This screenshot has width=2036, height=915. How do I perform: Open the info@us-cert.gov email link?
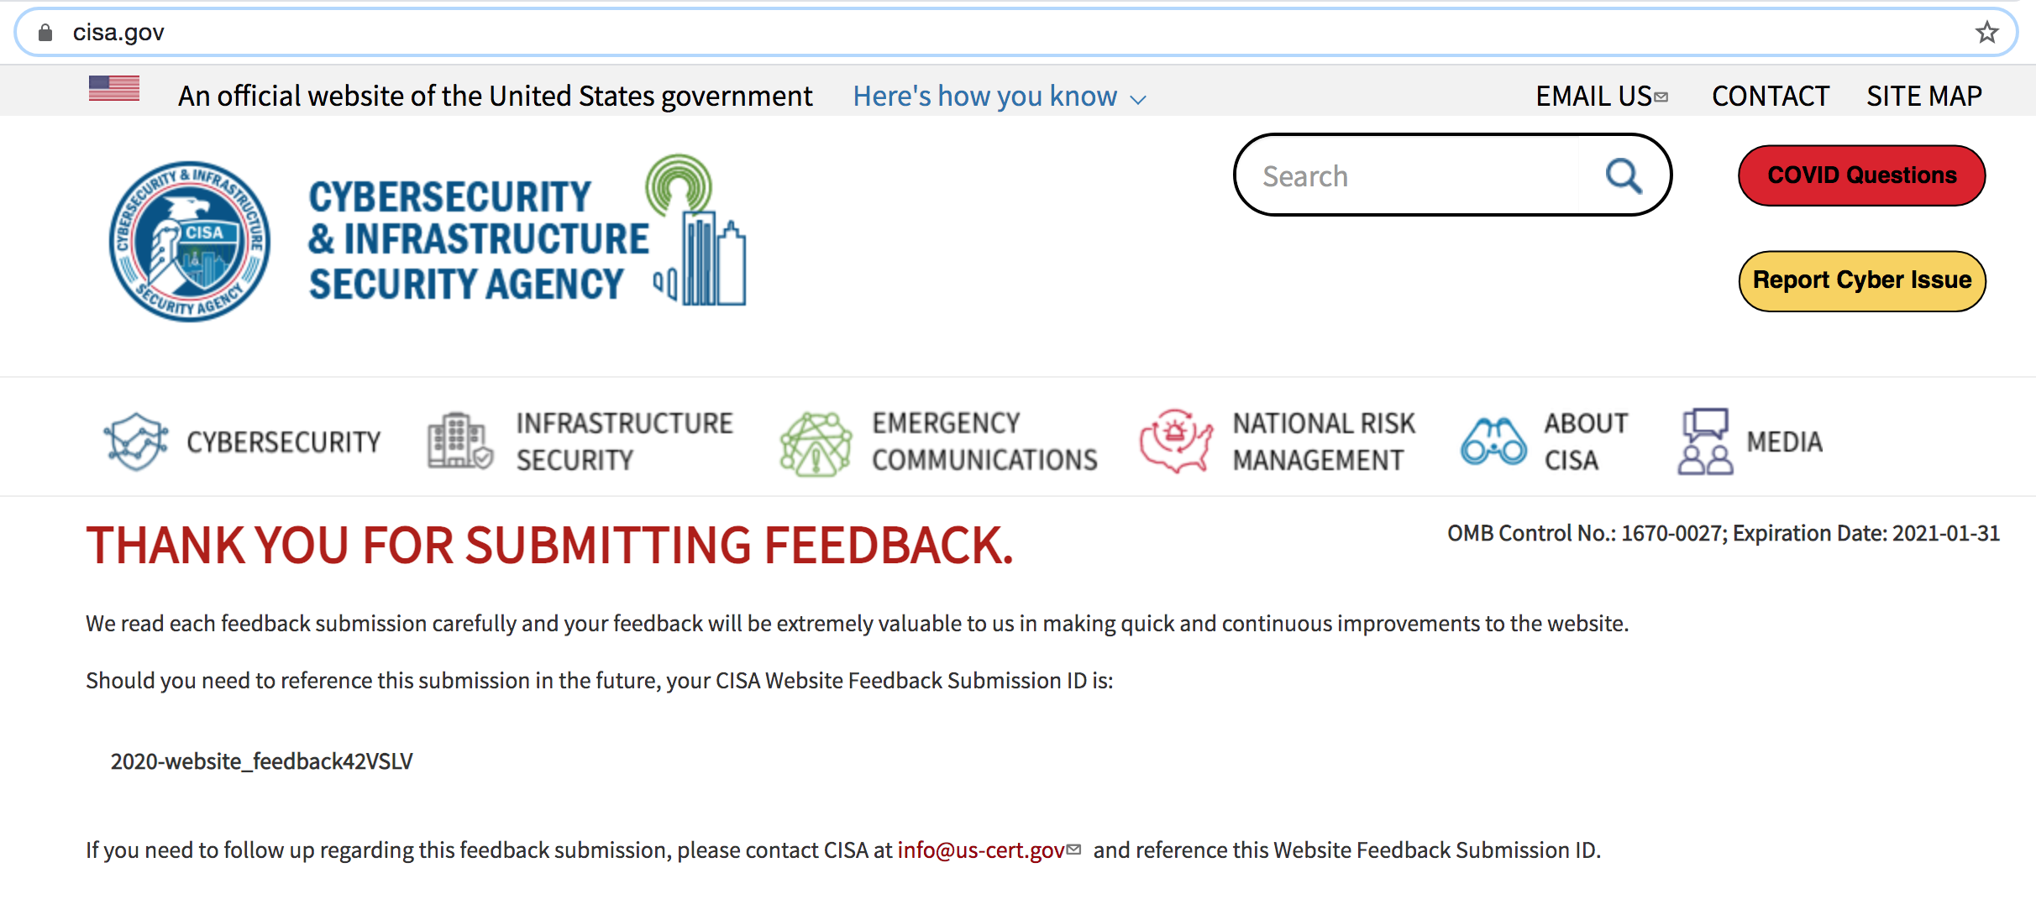point(980,850)
